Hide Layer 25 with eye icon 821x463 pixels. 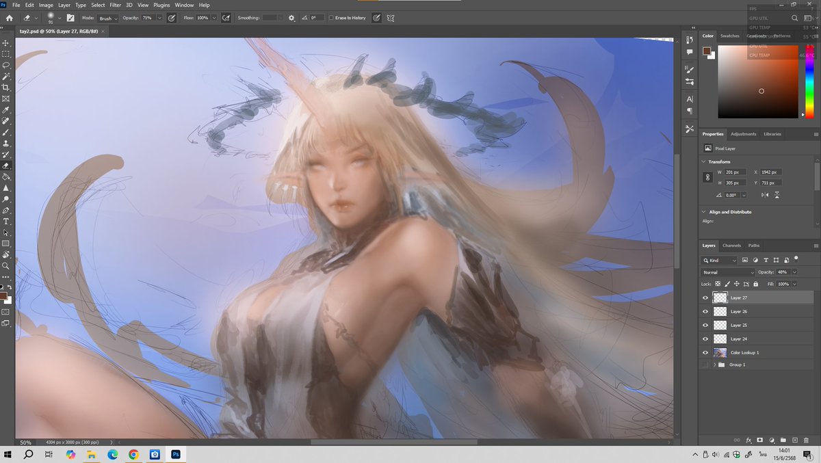[705, 325]
